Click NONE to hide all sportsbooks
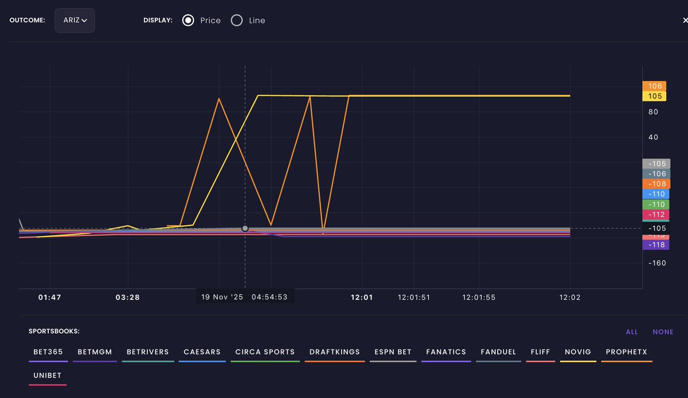The width and height of the screenshot is (688, 398). click(663, 332)
